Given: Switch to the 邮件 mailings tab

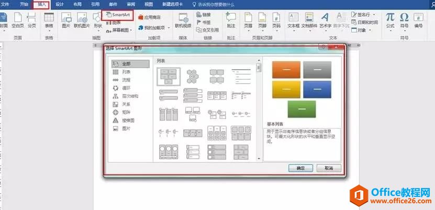Looking at the screenshot, I should point(113,4).
